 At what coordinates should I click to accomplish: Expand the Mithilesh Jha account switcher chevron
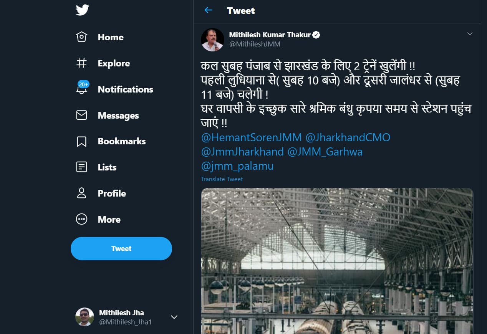click(174, 317)
